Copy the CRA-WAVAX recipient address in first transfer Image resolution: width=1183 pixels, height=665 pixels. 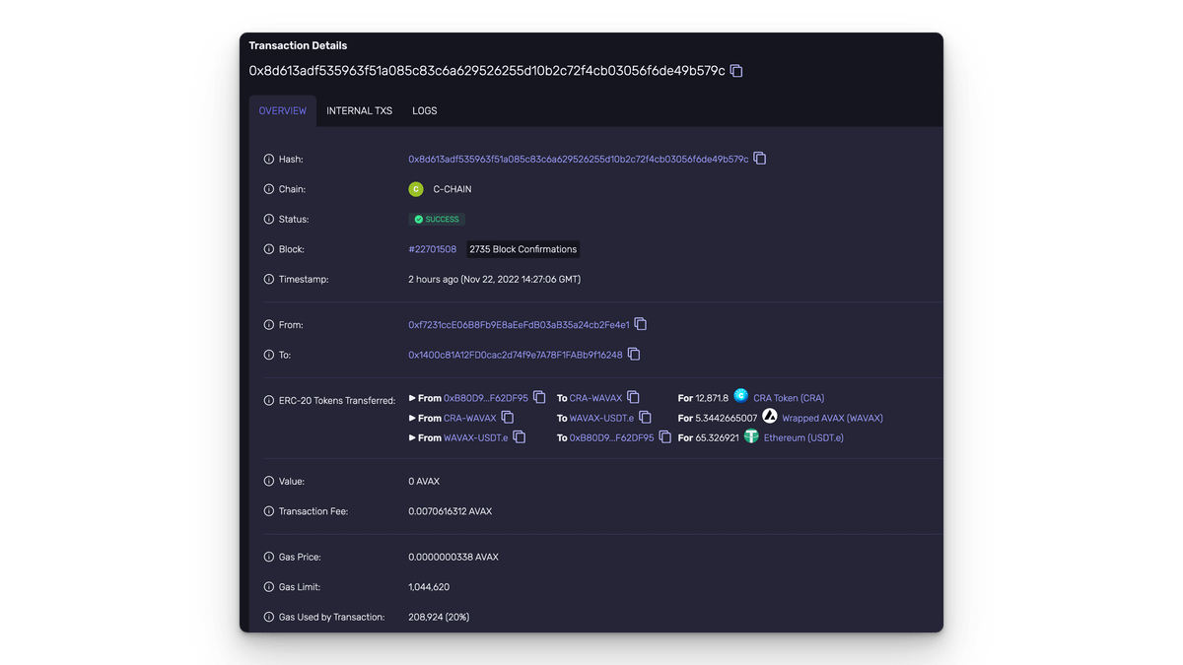point(634,398)
